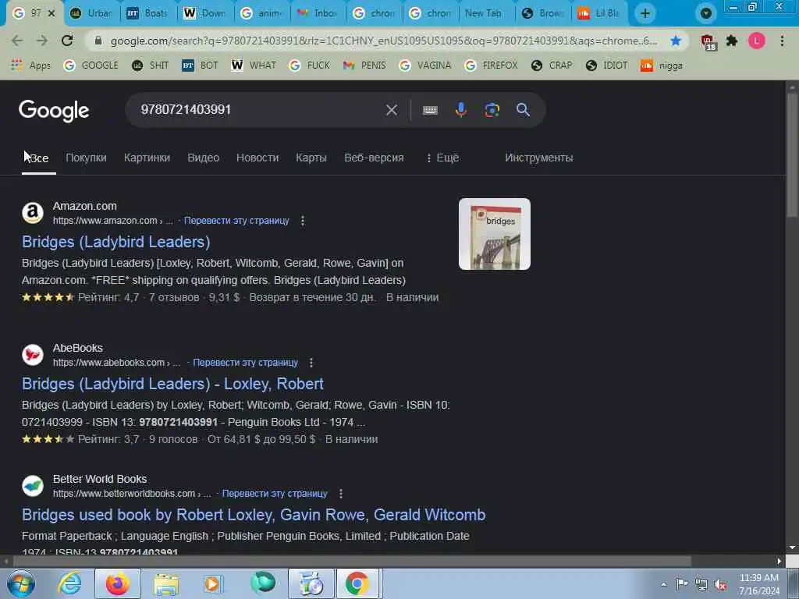Open a new tab with plus button
The height and width of the screenshot is (599, 799).
(x=645, y=13)
